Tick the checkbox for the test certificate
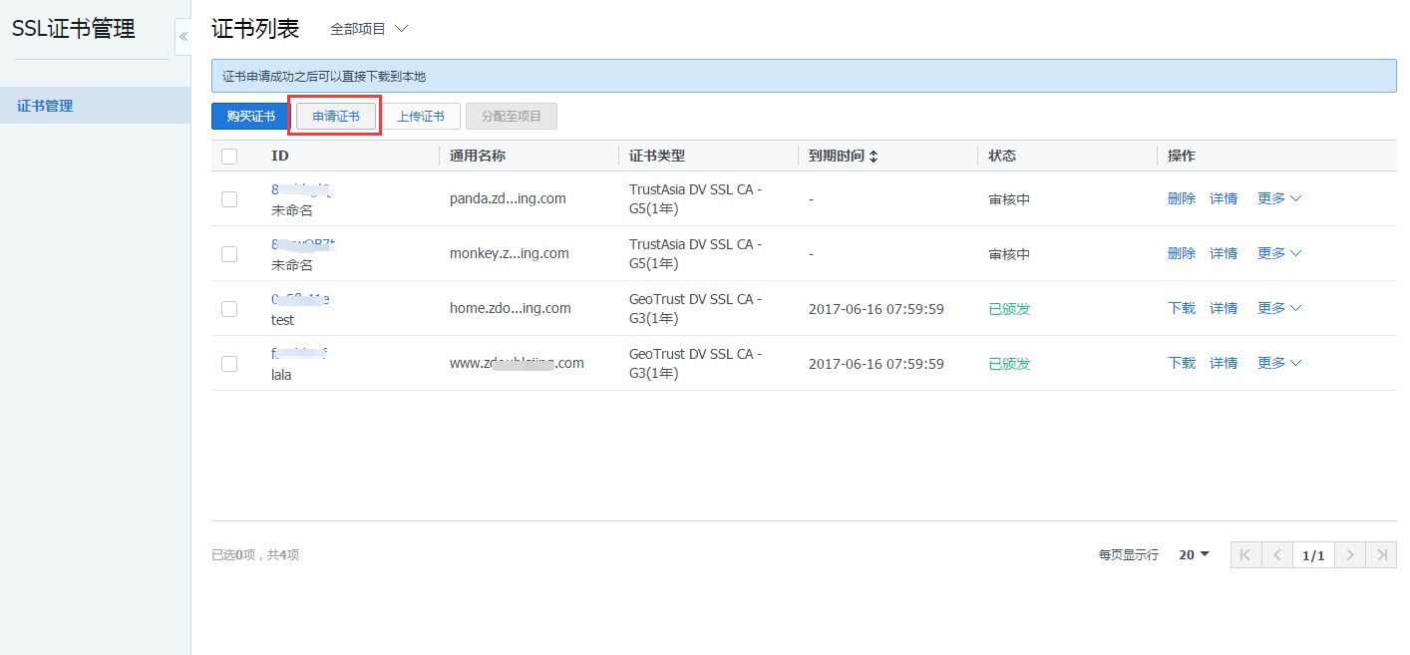The image size is (1410, 655). (x=229, y=309)
